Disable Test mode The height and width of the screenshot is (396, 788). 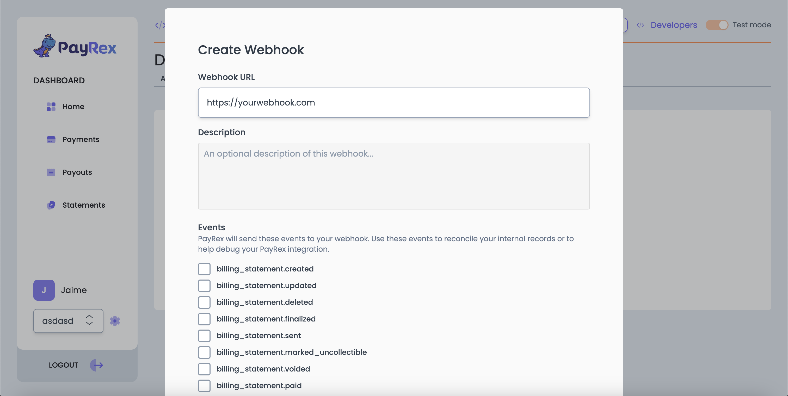pos(717,25)
